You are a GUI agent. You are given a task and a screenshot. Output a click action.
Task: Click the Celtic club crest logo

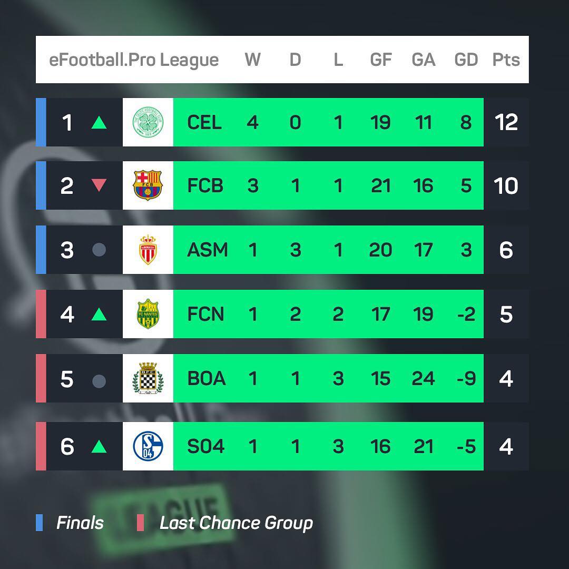(x=148, y=122)
